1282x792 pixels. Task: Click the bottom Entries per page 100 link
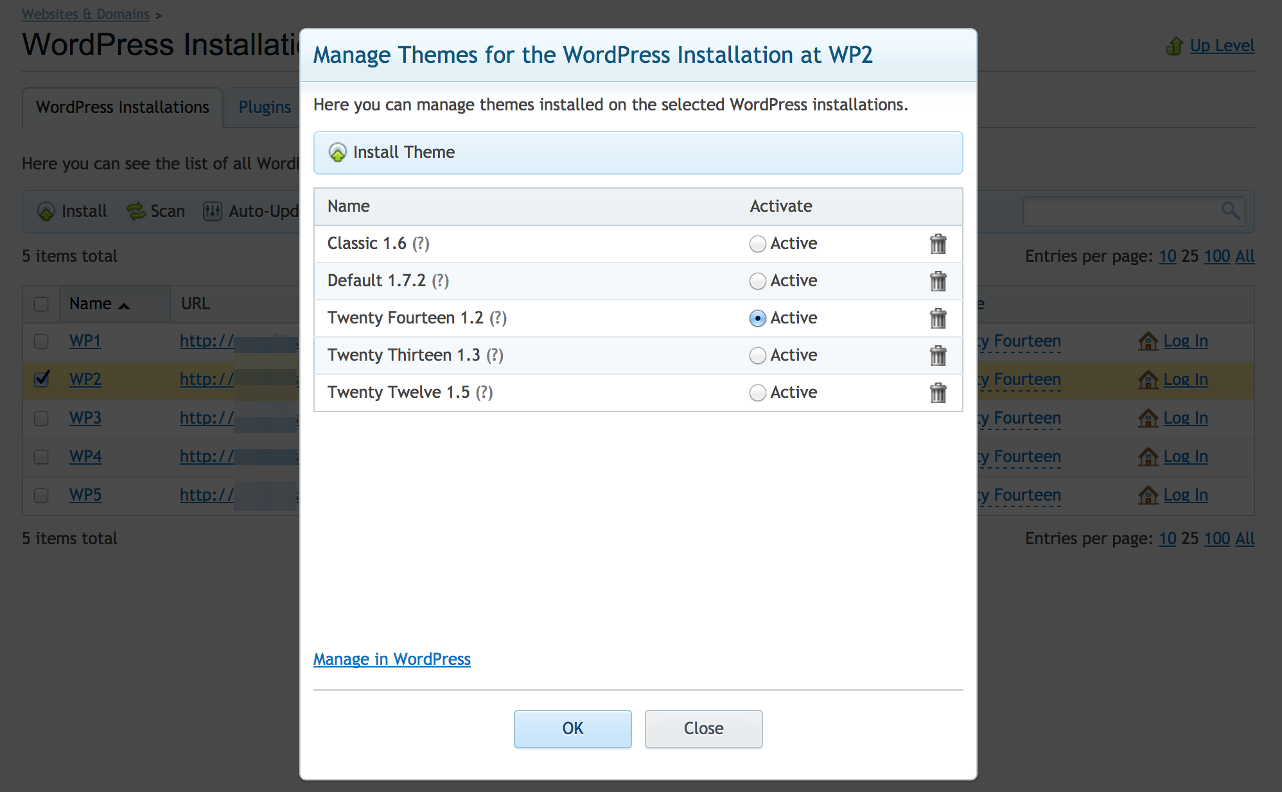pyautogui.click(x=1216, y=538)
